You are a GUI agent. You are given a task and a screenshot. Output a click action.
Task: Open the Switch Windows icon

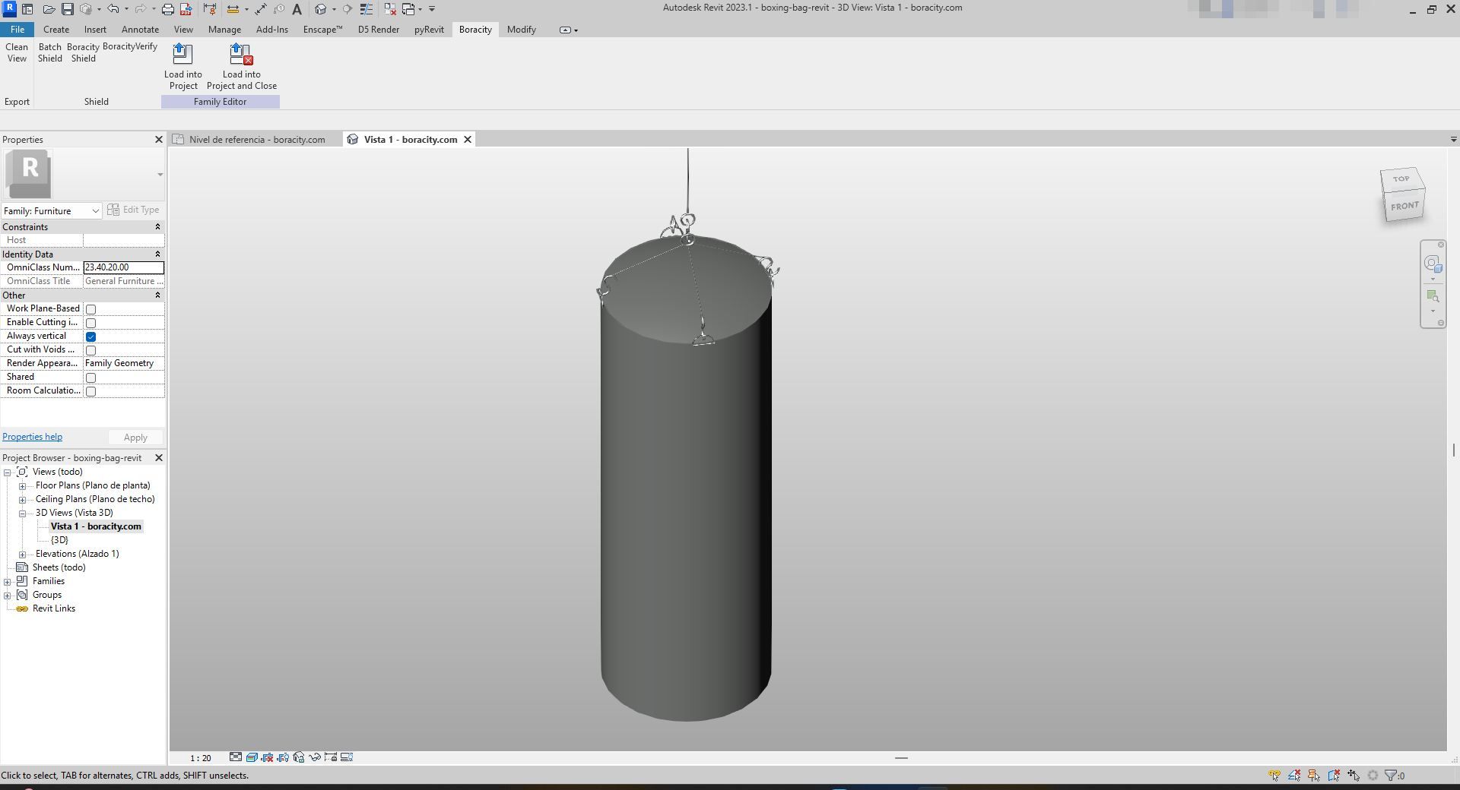click(409, 9)
